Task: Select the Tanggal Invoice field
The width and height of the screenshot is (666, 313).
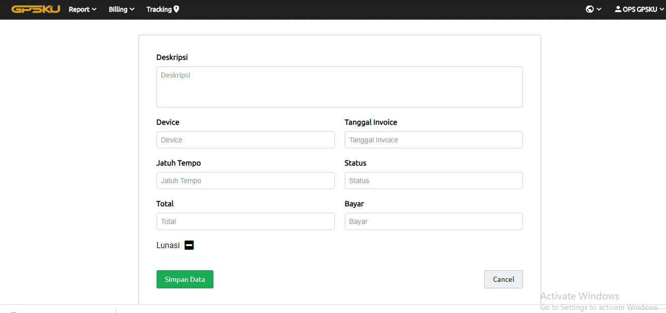Action: pyautogui.click(x=433, y=140)
